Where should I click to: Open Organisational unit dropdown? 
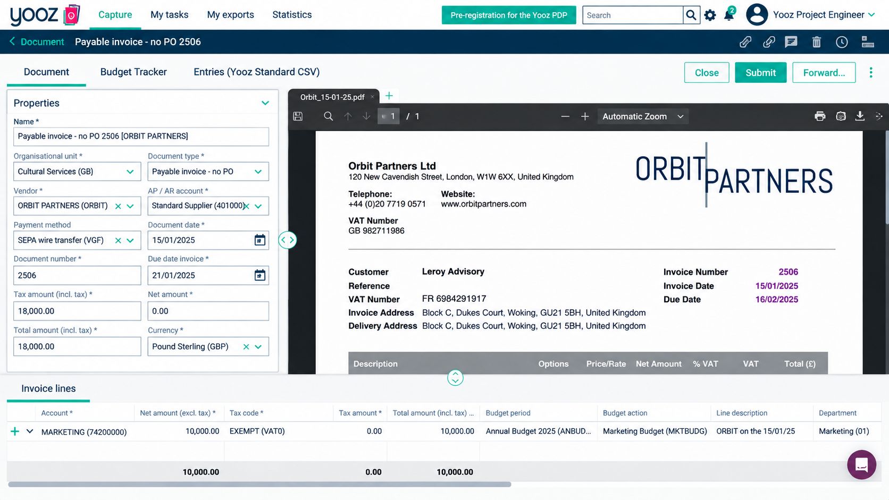point(130,172)
